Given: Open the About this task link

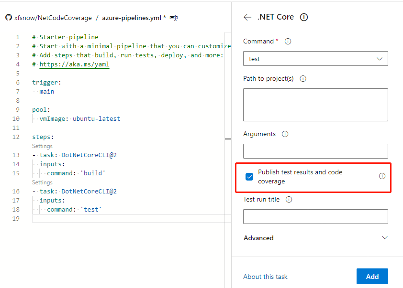Looking at the screenshot, I should tap(265, 277).
